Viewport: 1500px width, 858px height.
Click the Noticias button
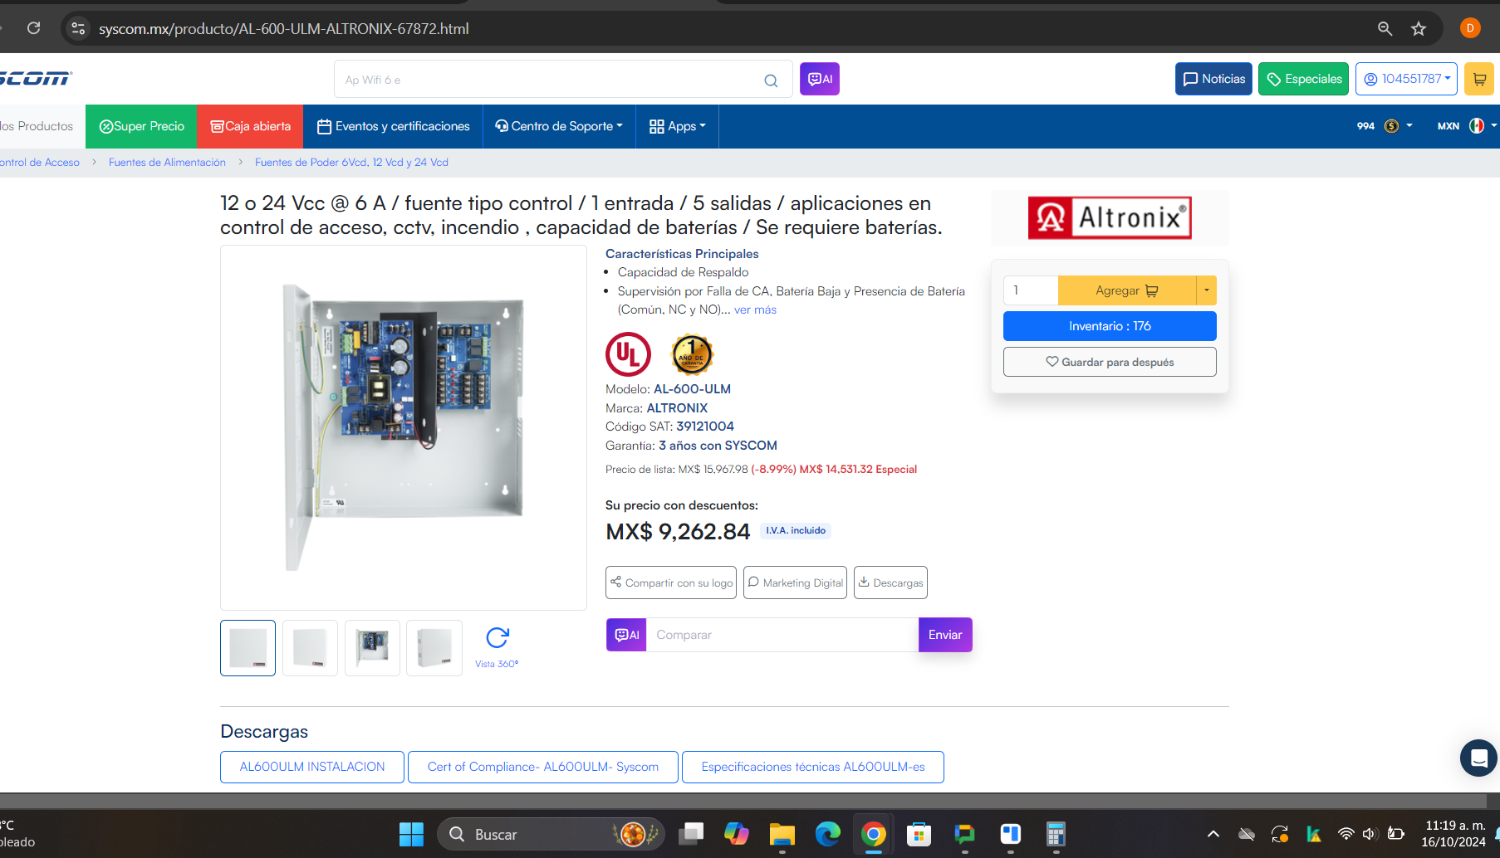1213,79
